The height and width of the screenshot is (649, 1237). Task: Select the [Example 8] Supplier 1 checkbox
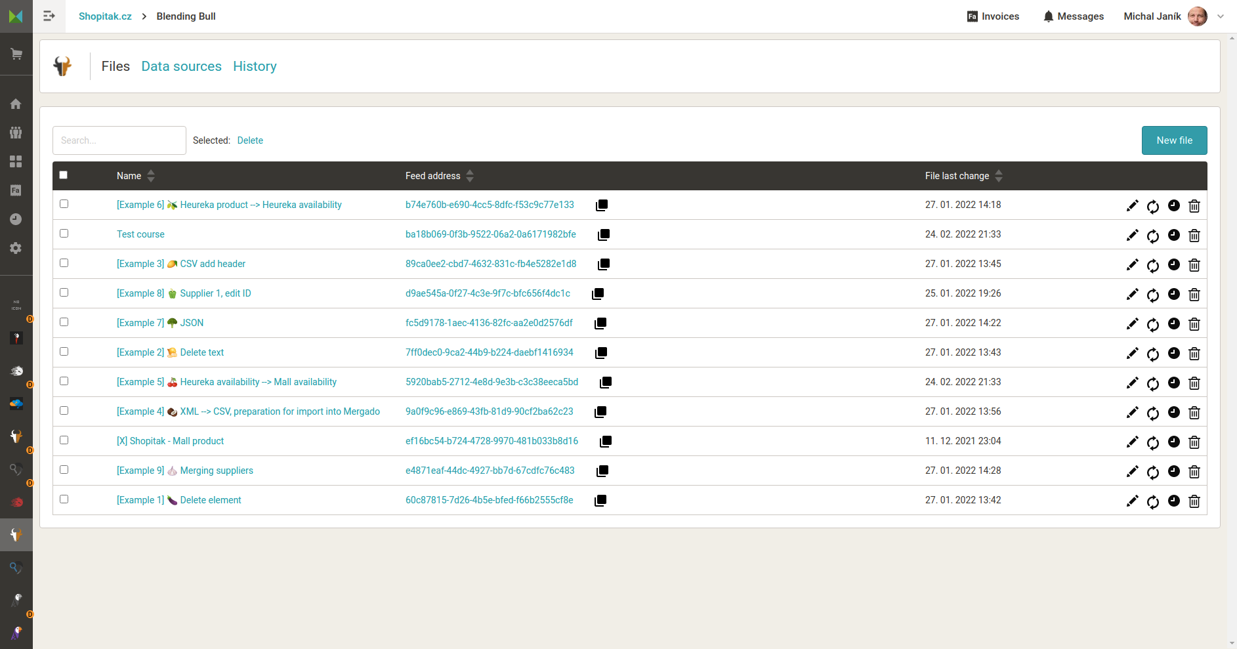(x=64, y=293)
